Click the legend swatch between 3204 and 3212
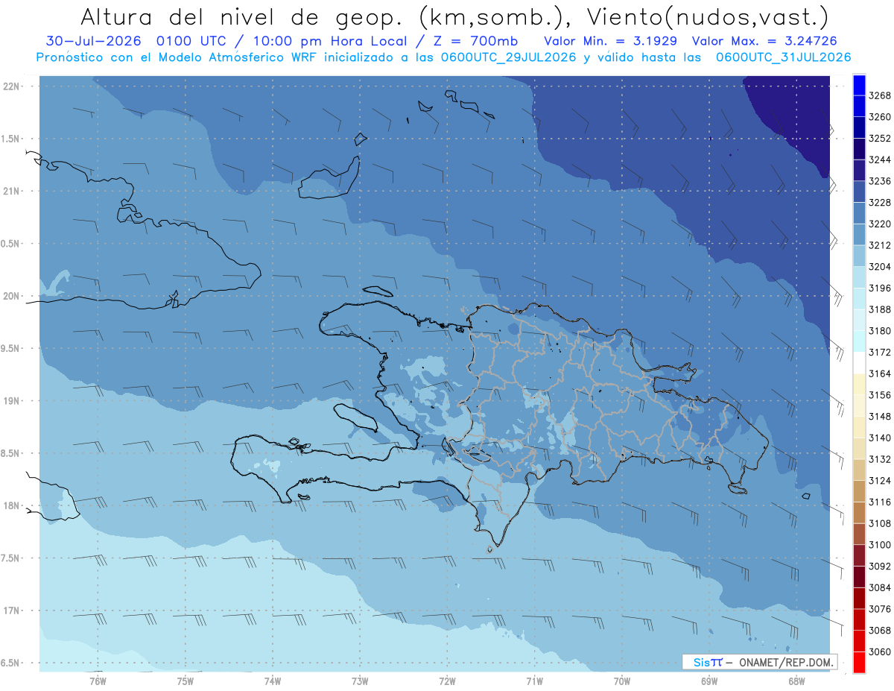 (859, 256)
